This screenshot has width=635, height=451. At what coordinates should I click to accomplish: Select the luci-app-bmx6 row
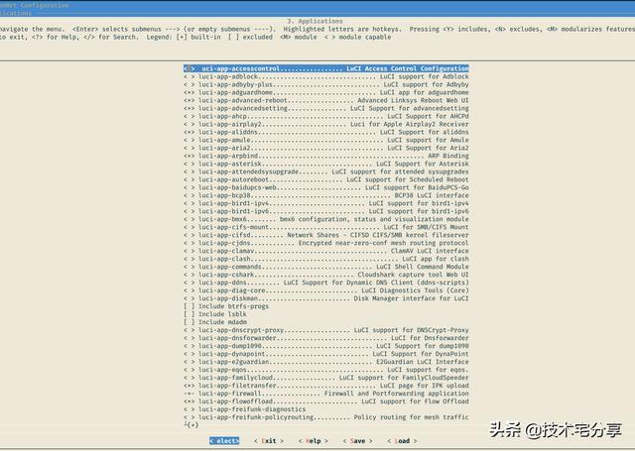[x=326, y=219]
